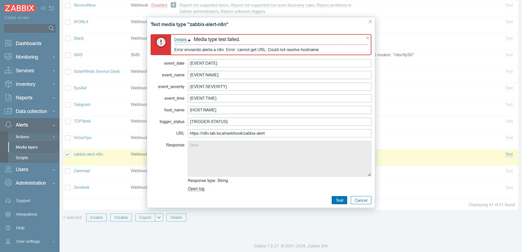Close the Test media type dialog
The width and height of the screenshot is (522, 252).
tap(370, 21)
